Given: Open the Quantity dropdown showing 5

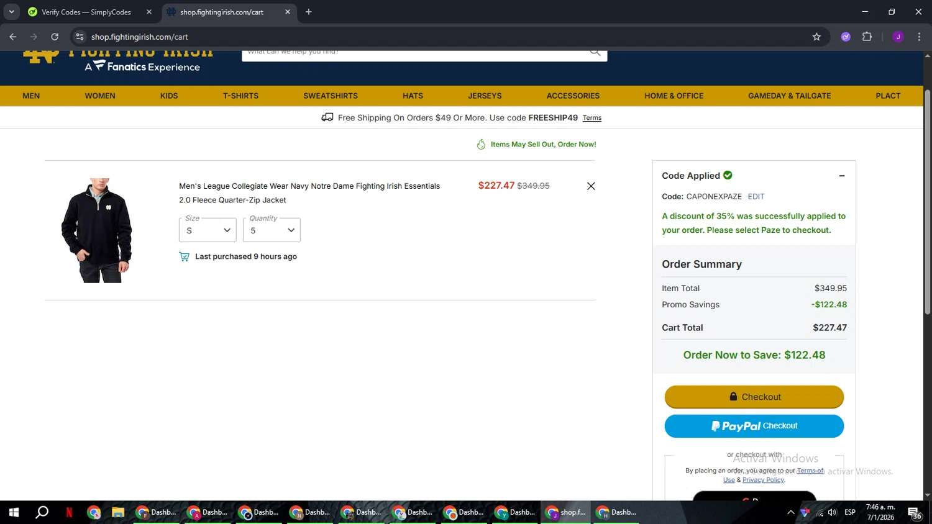Looking at the screenshot, I should pyautogui.click(x=272, y=230).
